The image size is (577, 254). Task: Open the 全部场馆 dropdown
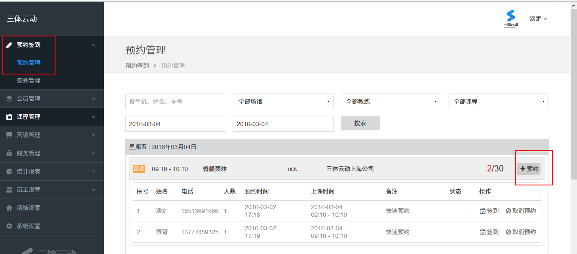coord(283,101)
